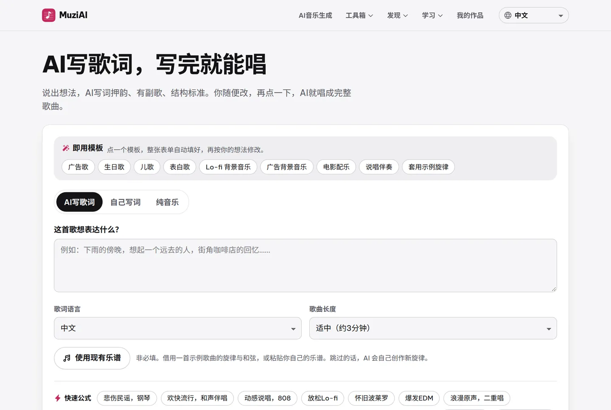
Task: Open the 歌词语言 dropdown
Action: pos(178,328)
